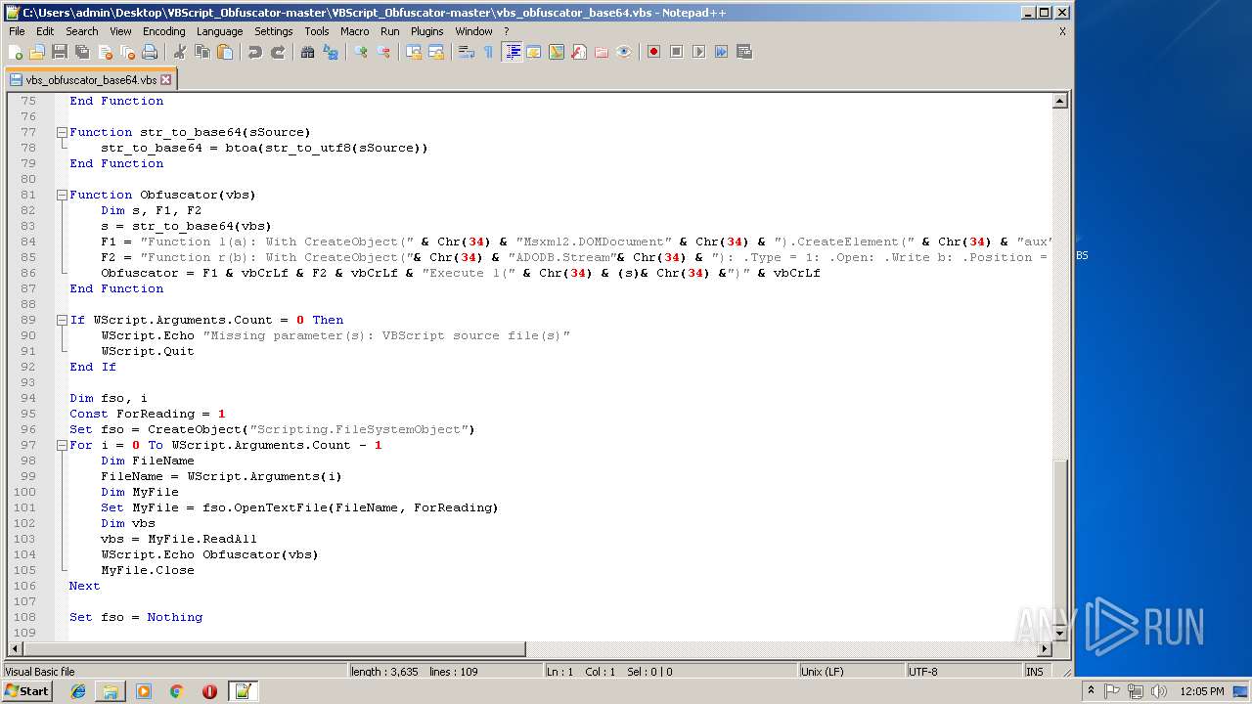Viewport: 1252px width, 704px height.
Task: Collapse the If block fold on line 89
Action: coord(61,320)
